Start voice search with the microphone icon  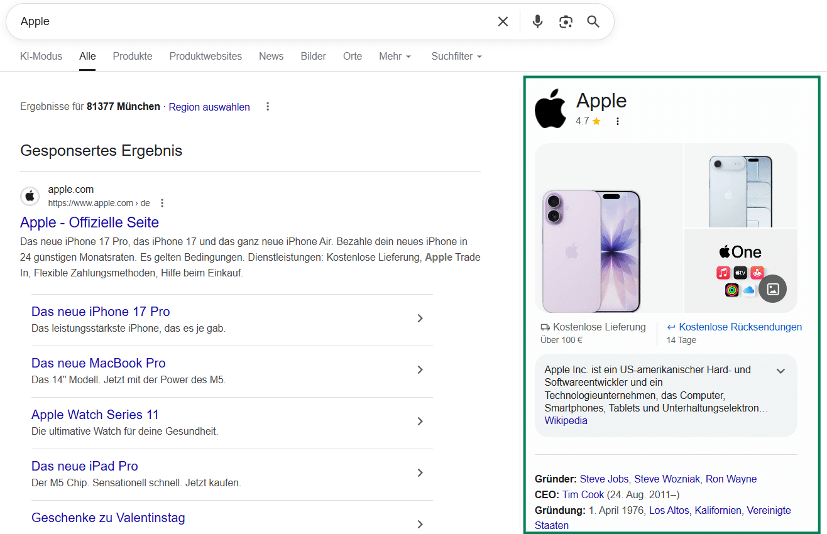(537, 21)
